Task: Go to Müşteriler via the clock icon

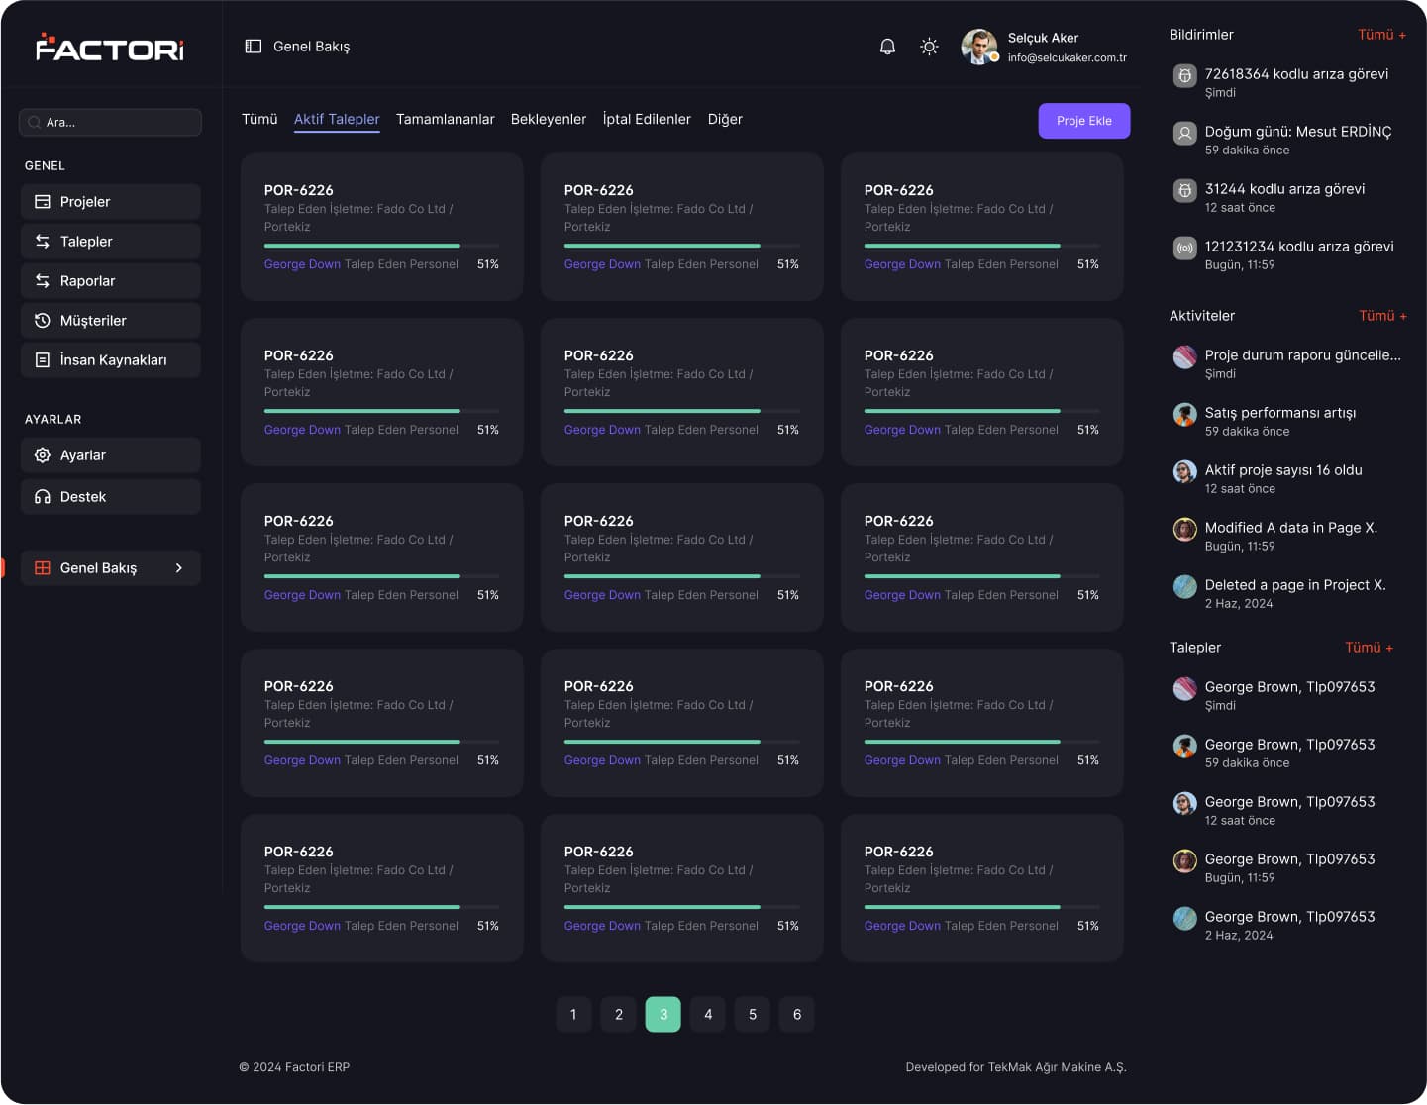Action: point(43,321)
